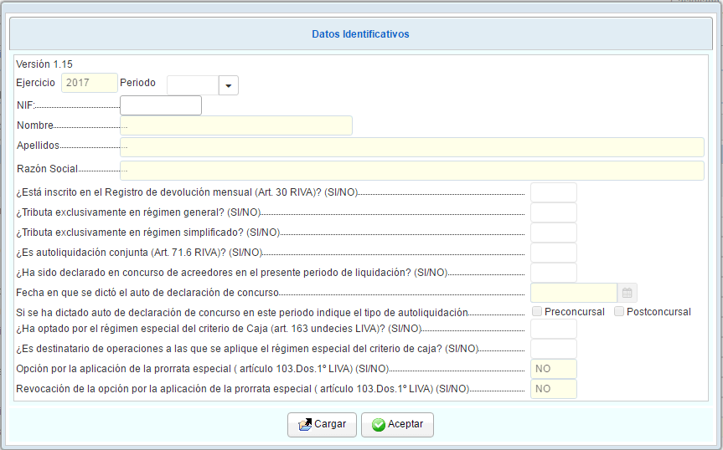Click the Razón Social field

pos(411,171)
